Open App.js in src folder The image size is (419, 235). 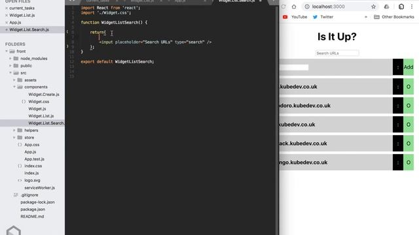(30, 152)
